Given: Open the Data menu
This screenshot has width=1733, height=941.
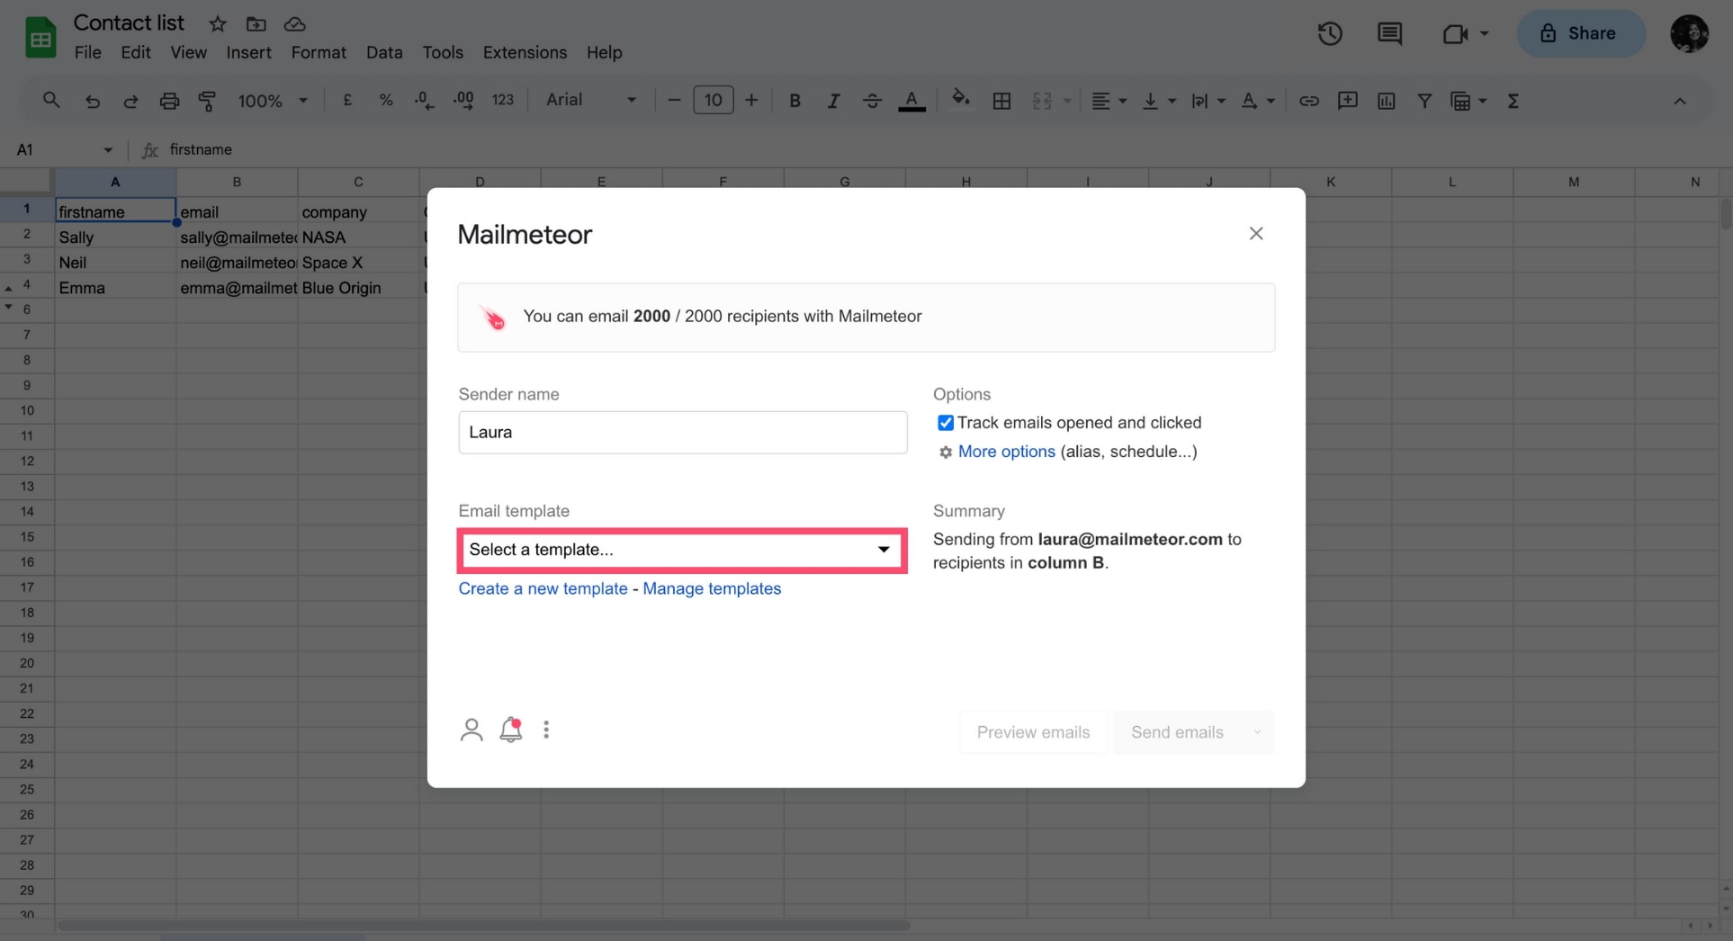Looking at the screenshot, I should point(384,52).
